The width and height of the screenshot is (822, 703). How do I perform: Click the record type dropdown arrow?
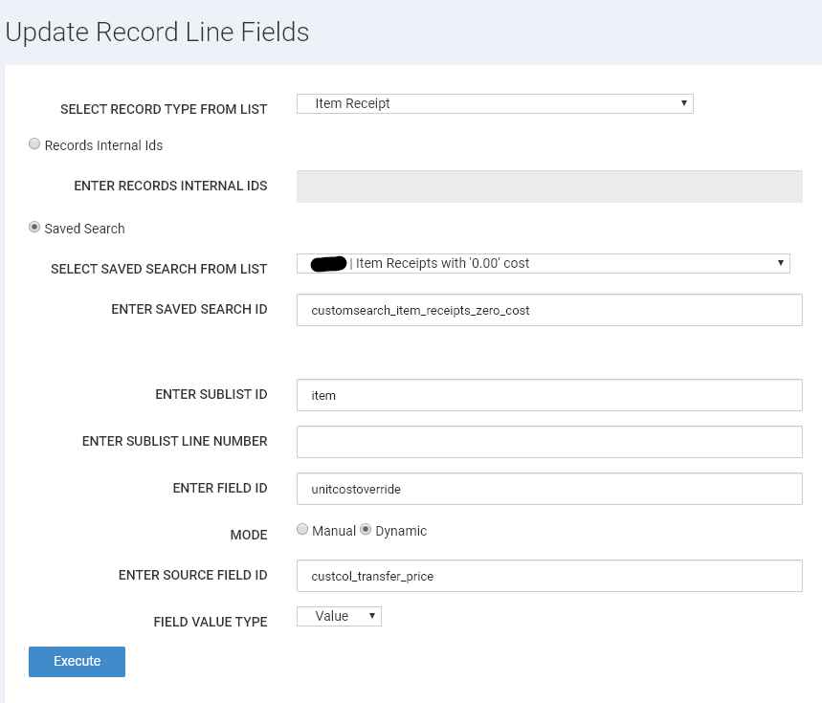[683, 102]
